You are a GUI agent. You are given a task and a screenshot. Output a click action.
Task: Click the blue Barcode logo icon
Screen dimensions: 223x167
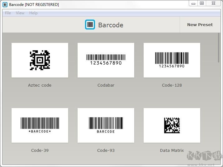90,25
